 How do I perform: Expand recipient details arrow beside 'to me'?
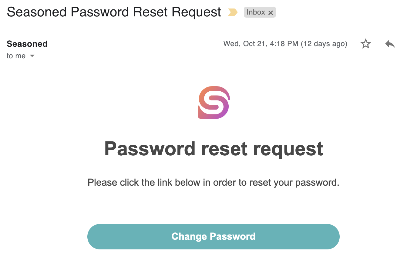(x=32, y=56)
